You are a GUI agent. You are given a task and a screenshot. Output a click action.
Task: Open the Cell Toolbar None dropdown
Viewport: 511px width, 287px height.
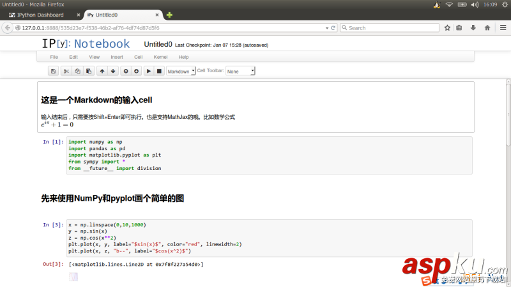coord(240,71)
